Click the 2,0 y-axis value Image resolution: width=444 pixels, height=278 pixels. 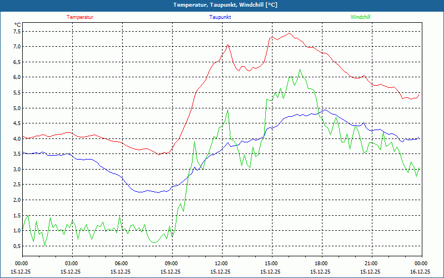pos(17,200)
